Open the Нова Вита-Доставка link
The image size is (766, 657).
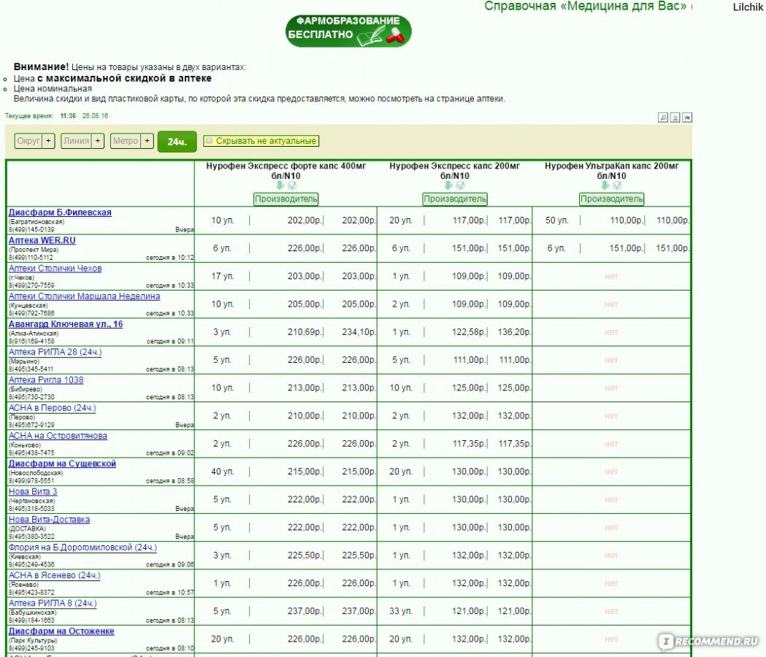50,519
